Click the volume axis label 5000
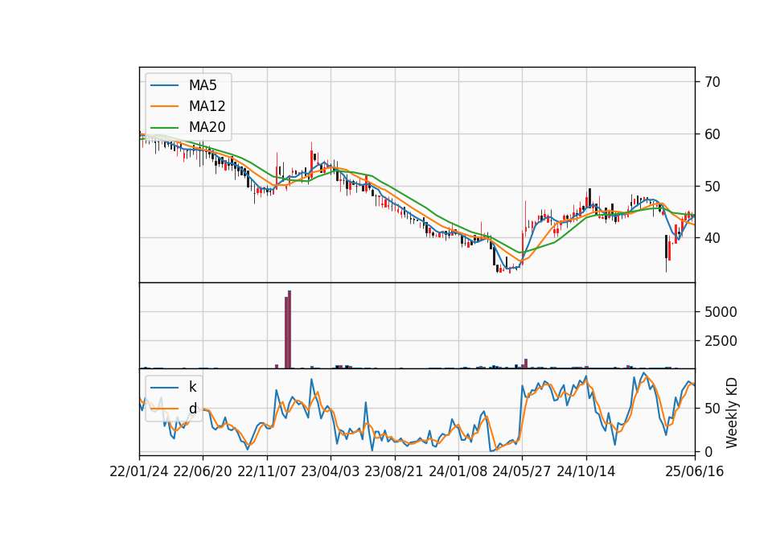Screen dimensions: 772x555 pyautogui.click(x=721, y=312)
